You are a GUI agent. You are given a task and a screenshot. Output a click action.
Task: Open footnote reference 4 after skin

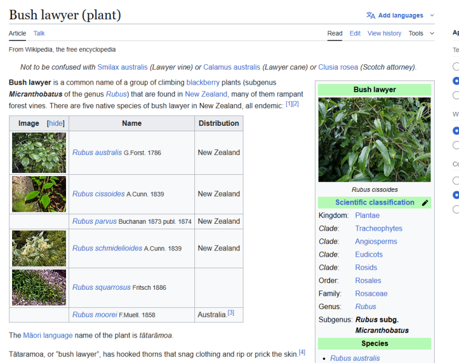coord(302,352)
